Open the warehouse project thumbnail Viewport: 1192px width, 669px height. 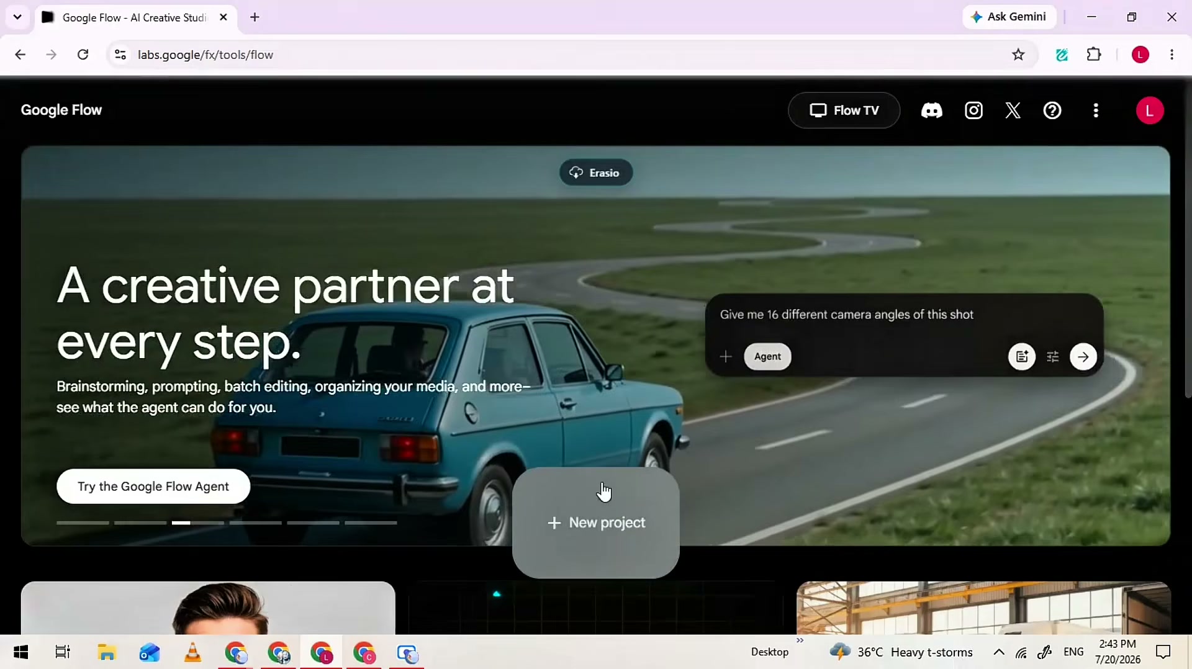(x=983, y=608)
